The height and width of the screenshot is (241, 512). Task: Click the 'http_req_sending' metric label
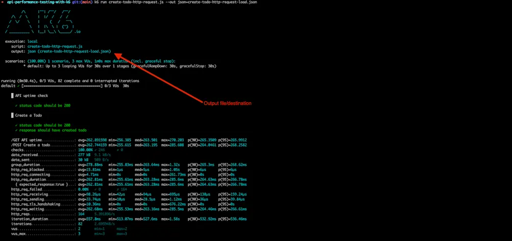click(x=28, y=199)
